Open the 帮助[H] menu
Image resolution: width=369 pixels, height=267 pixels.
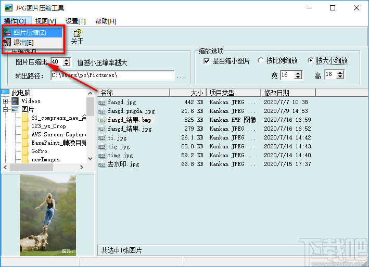[106, 21]
